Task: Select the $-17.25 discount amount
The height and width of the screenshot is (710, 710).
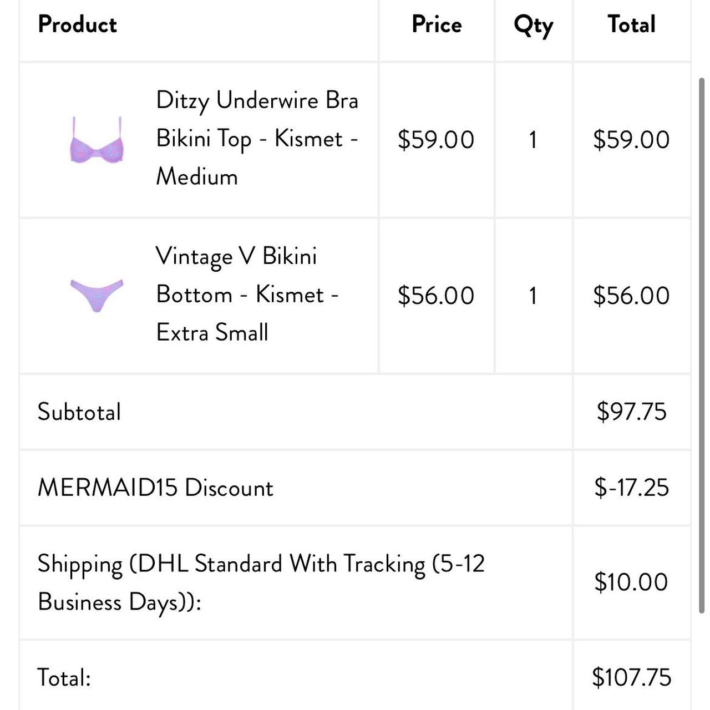Action: (631, 488)
